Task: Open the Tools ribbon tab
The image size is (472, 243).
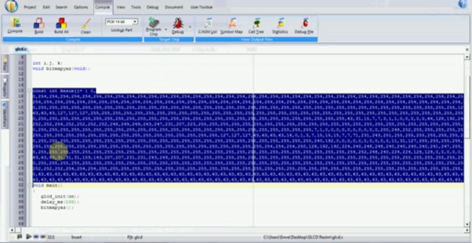Action: tap(136, 7)
